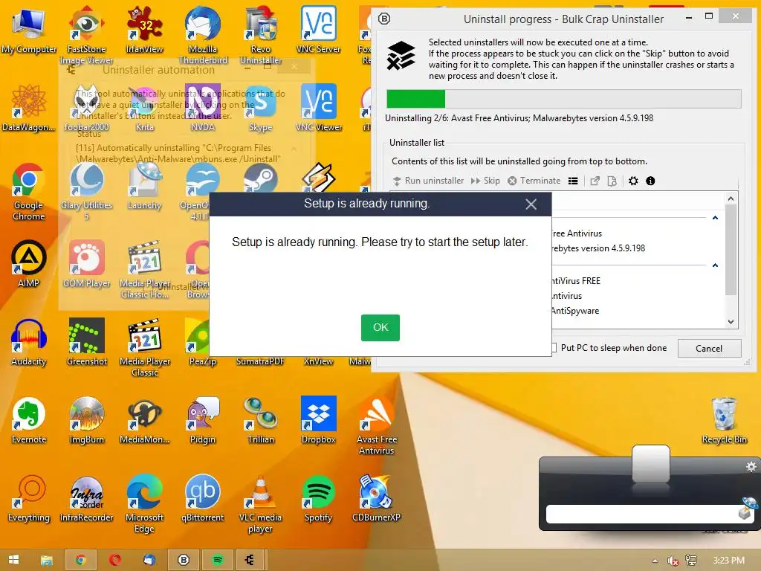Screen dimensions: 761x571
Task: Click the document properties toolbar icon
Action: [612, 181]
